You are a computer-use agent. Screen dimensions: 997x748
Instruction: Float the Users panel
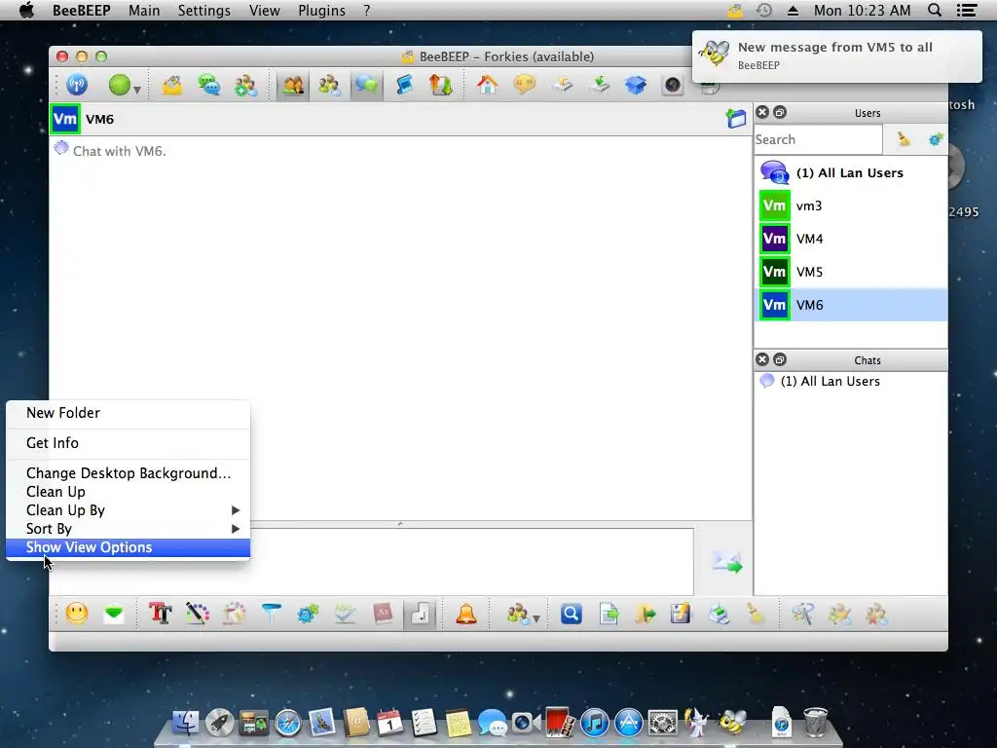[x=780, y=113]
